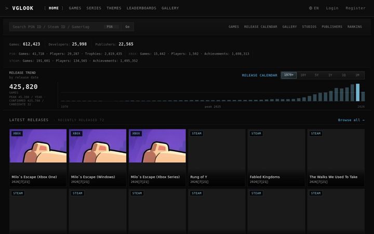Image resolution: width=374 pixels, height=234 pixels.
Task: Click STEAM badge on The Walks We Used To Take
Action: point(316,134)
